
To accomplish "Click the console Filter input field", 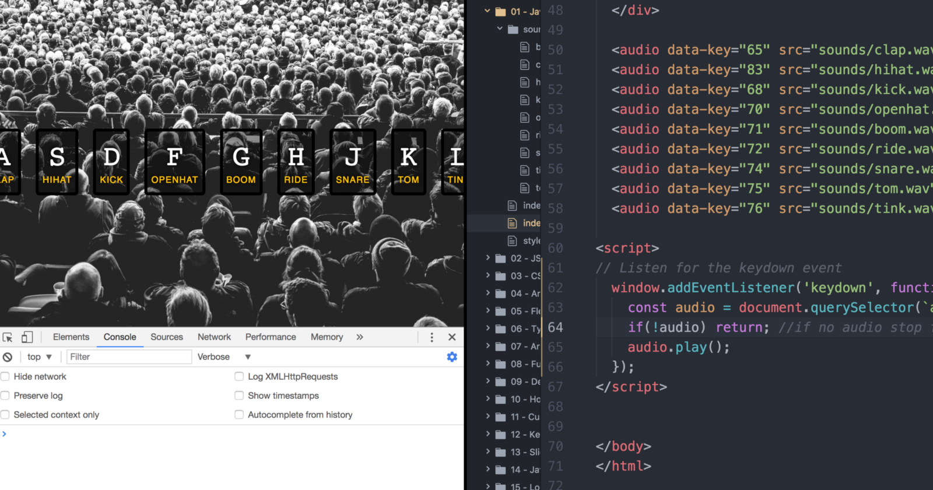I will [x=129, y=357].
